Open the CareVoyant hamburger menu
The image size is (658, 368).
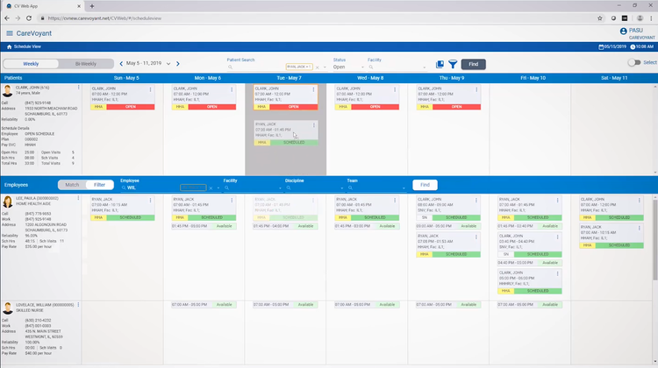point(10,33)
